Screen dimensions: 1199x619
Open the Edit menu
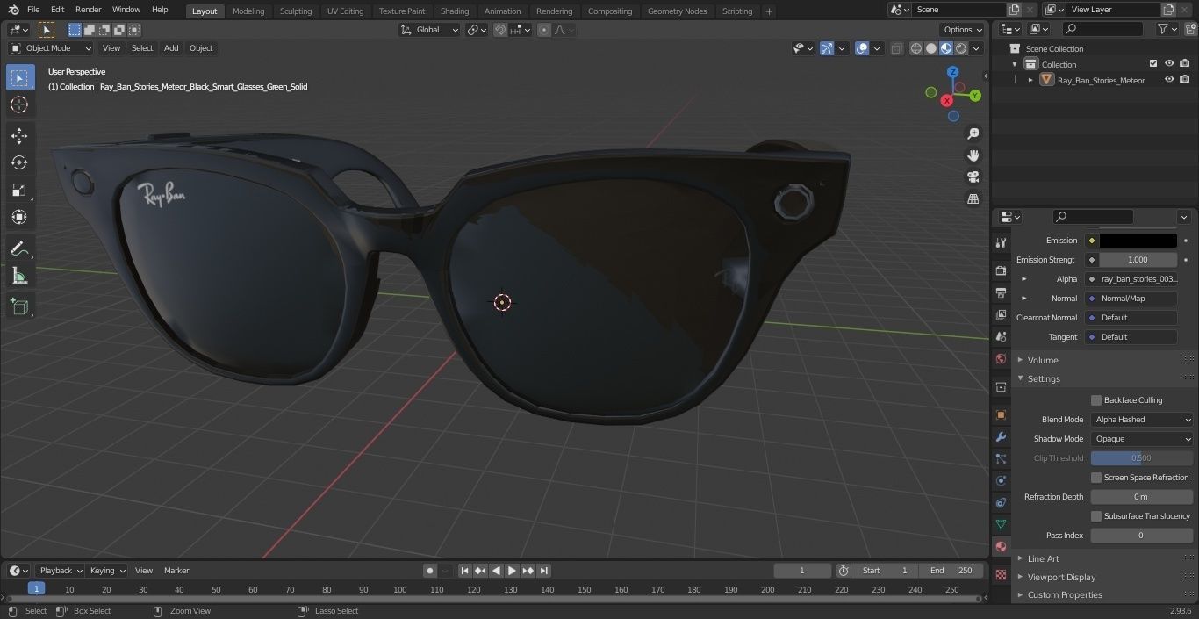point(57,10)
